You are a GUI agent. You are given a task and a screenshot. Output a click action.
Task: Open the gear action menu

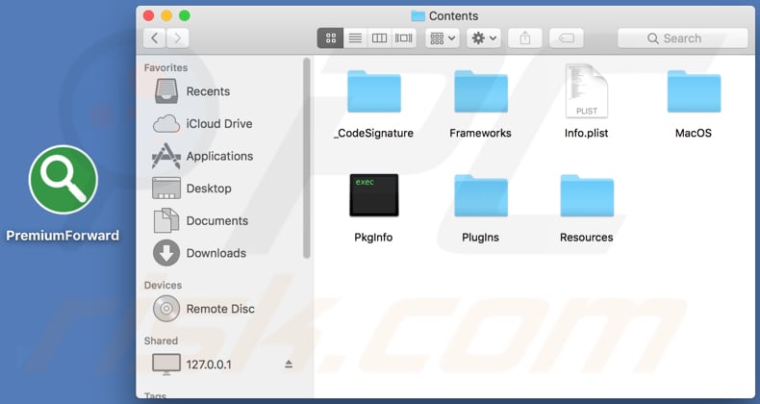[x=484, y=38]
